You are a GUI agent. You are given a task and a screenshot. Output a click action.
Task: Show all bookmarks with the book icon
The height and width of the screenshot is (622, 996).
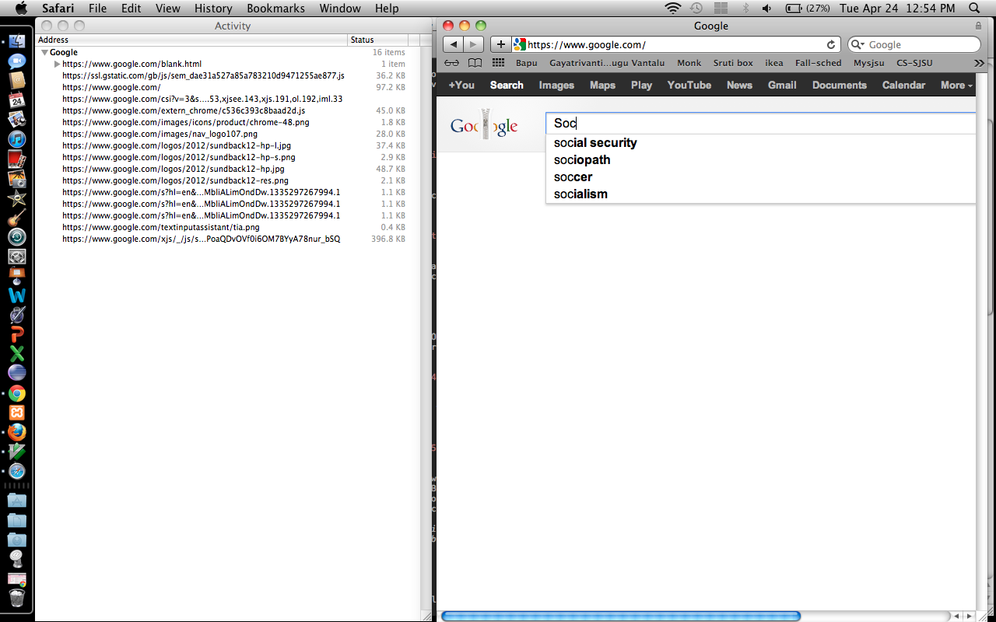pos(475,63)
